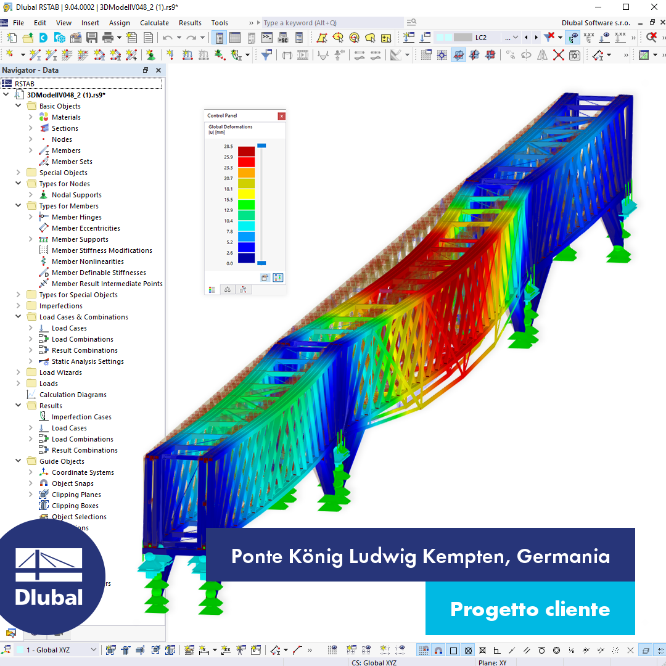Image resolution: width=666 pixels, height=666 pixels.
Task: Open the Tools menu
Action: point(220,23)
